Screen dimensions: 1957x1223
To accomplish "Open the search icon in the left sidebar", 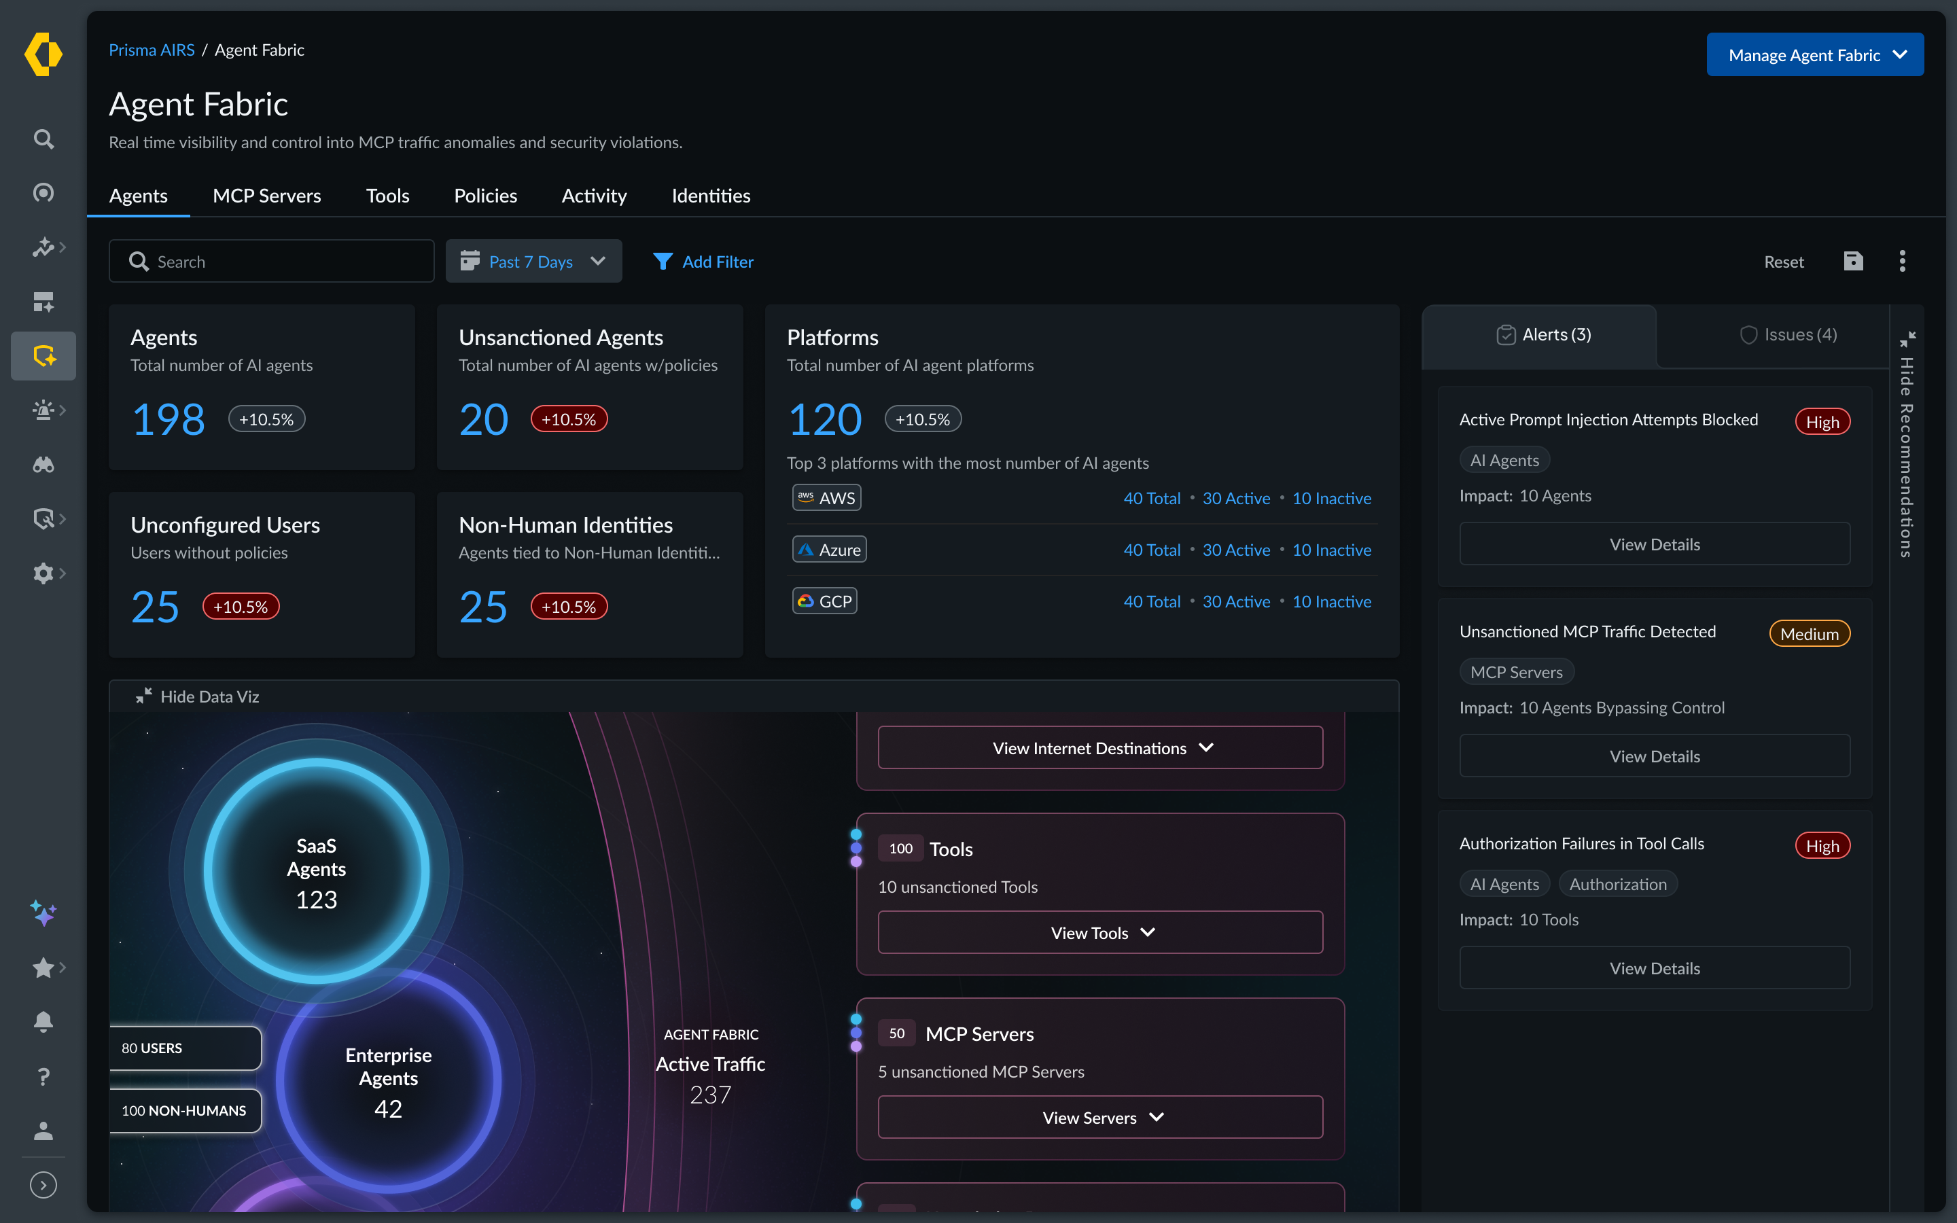I will tap(43, 139).
